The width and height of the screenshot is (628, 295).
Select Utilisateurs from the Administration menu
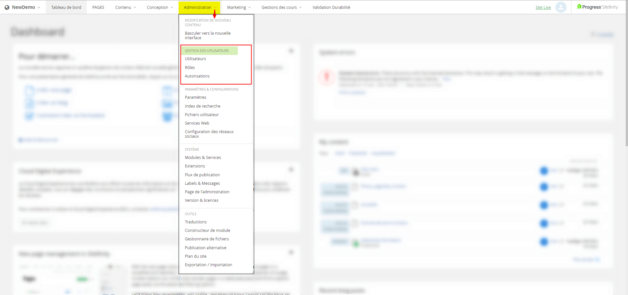(x=195, y=59)
